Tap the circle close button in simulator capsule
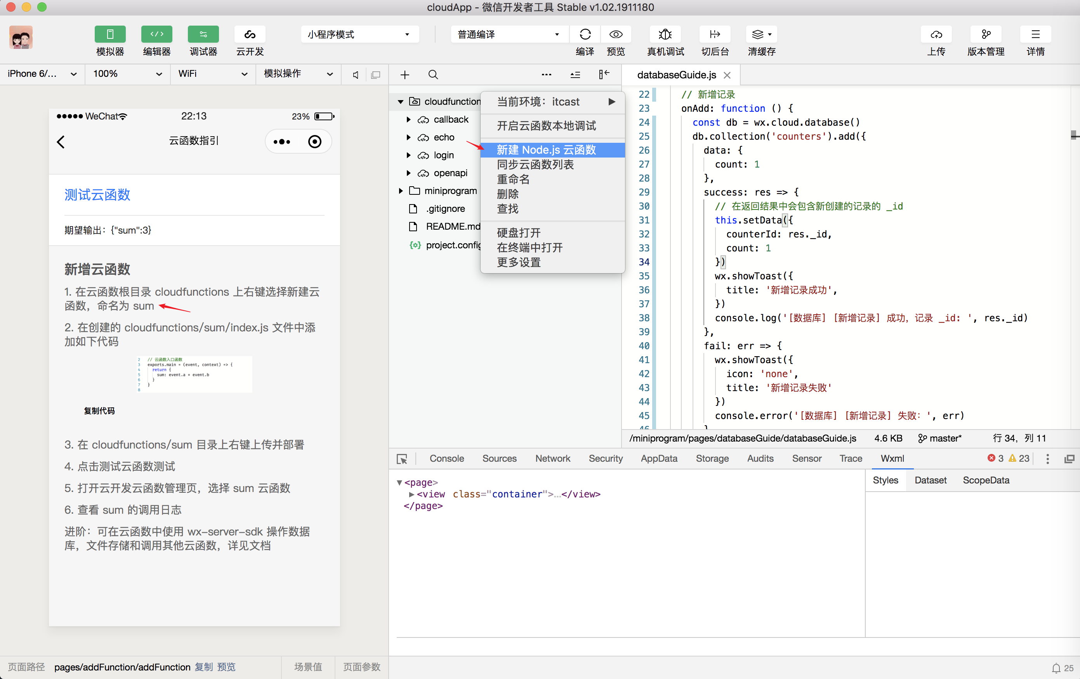This screenshot has width=1080, height=679. point(315,142)
